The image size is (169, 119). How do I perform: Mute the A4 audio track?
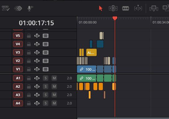[54, 103]
